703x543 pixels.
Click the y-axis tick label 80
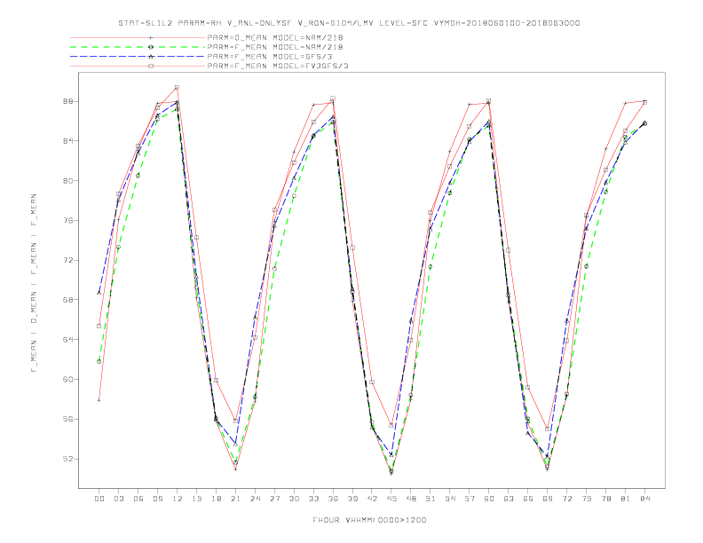click(67, 180)
